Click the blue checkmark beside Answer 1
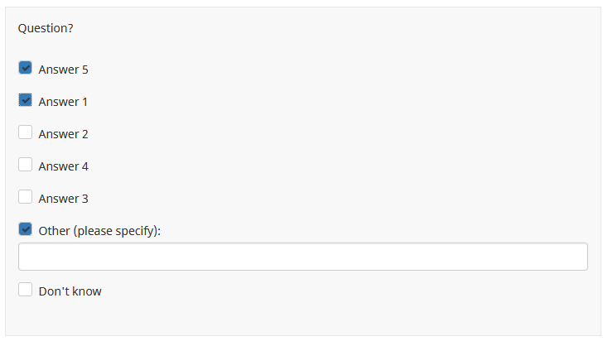 [25, 100]
